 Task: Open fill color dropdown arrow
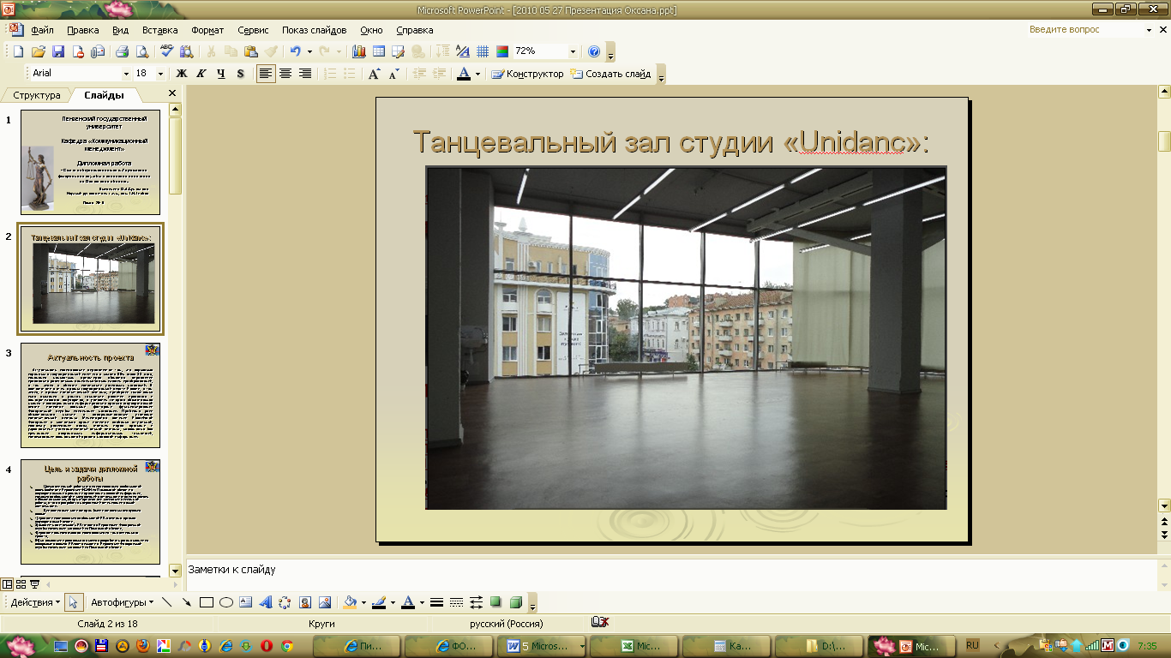pos(363,602)
